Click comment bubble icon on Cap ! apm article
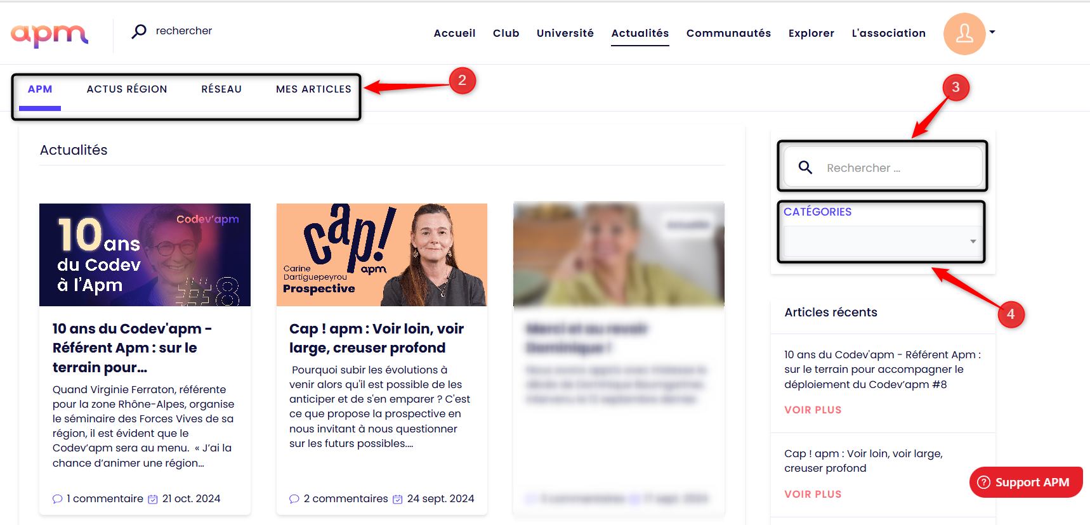The height and width of the screenshot is (525, 1090). pos(294,499)
